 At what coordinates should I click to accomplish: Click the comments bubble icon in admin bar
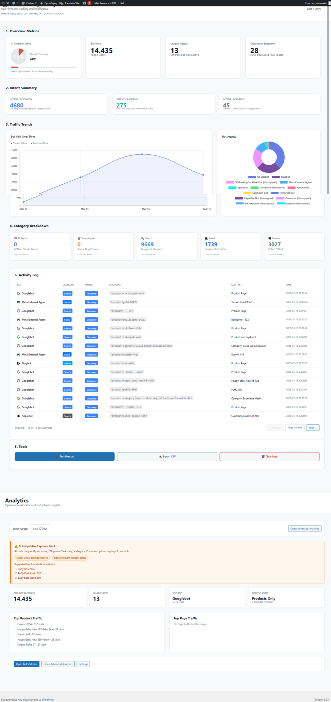coord(14,3)
